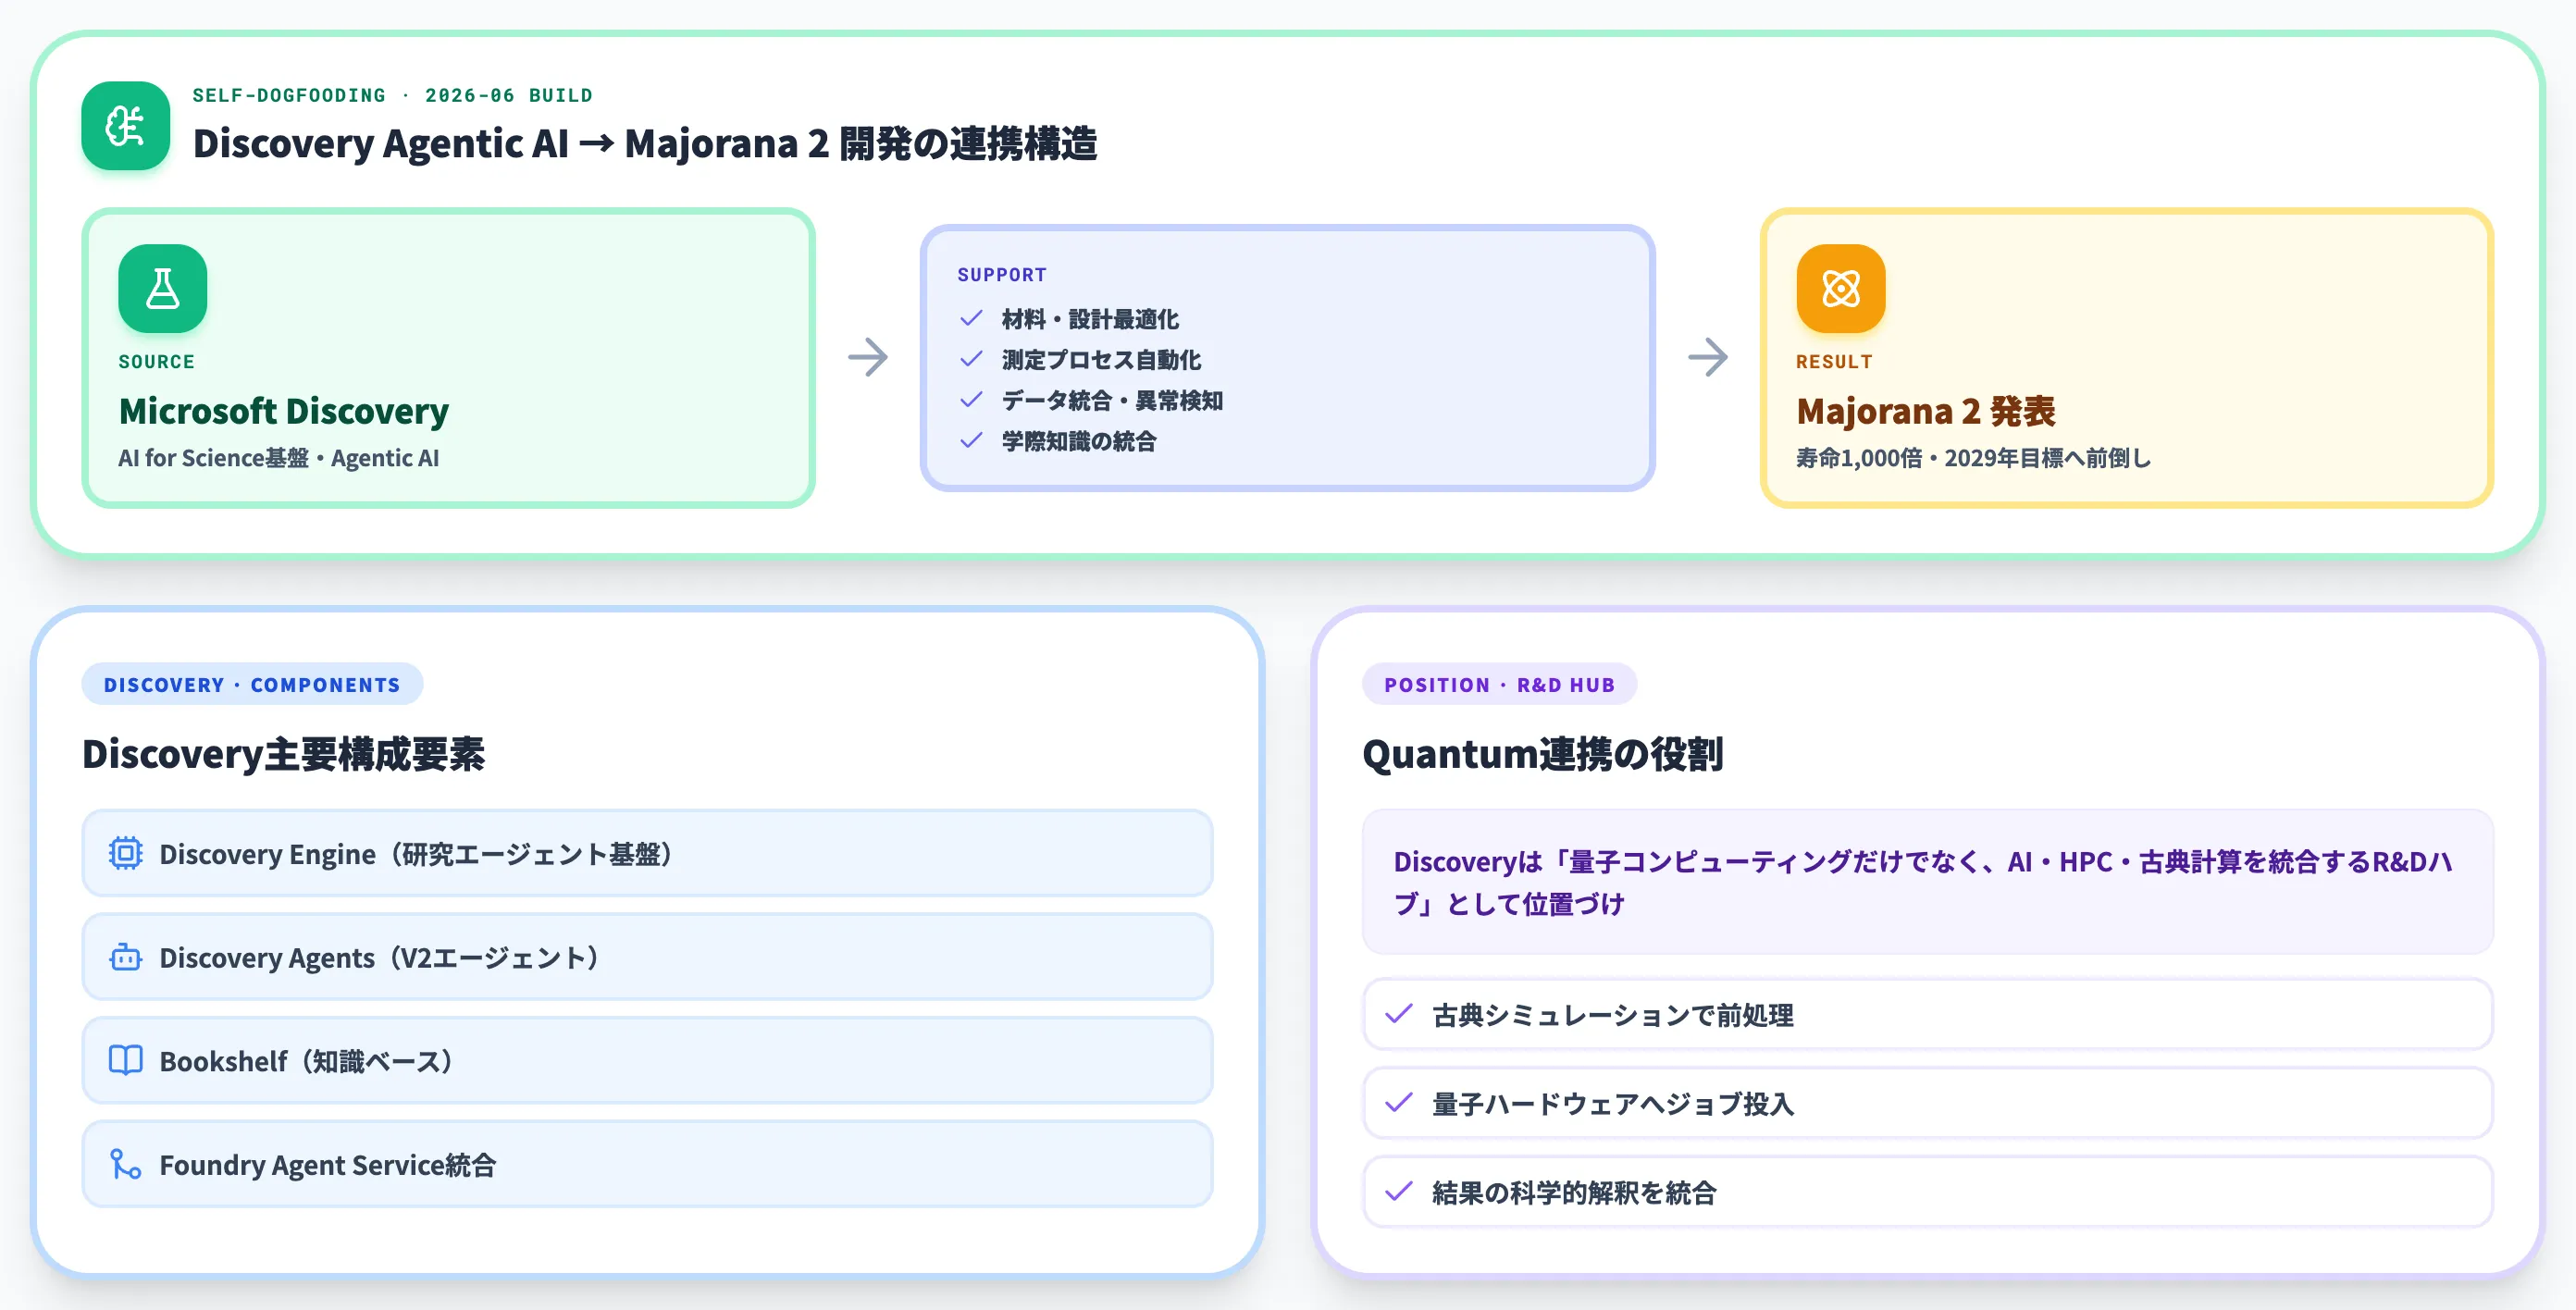Click the purple quote about R&Dハブ positioning

pyautogui.click(x=1924, y=882)
